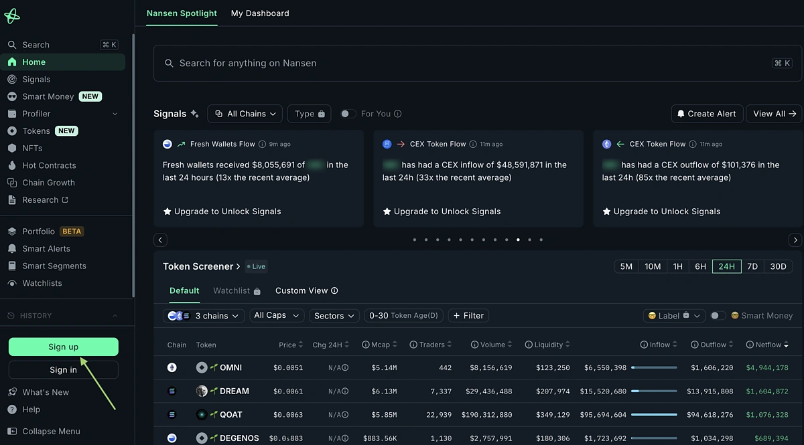
Task: Click the Mcap column info icon
Action: 366,345
